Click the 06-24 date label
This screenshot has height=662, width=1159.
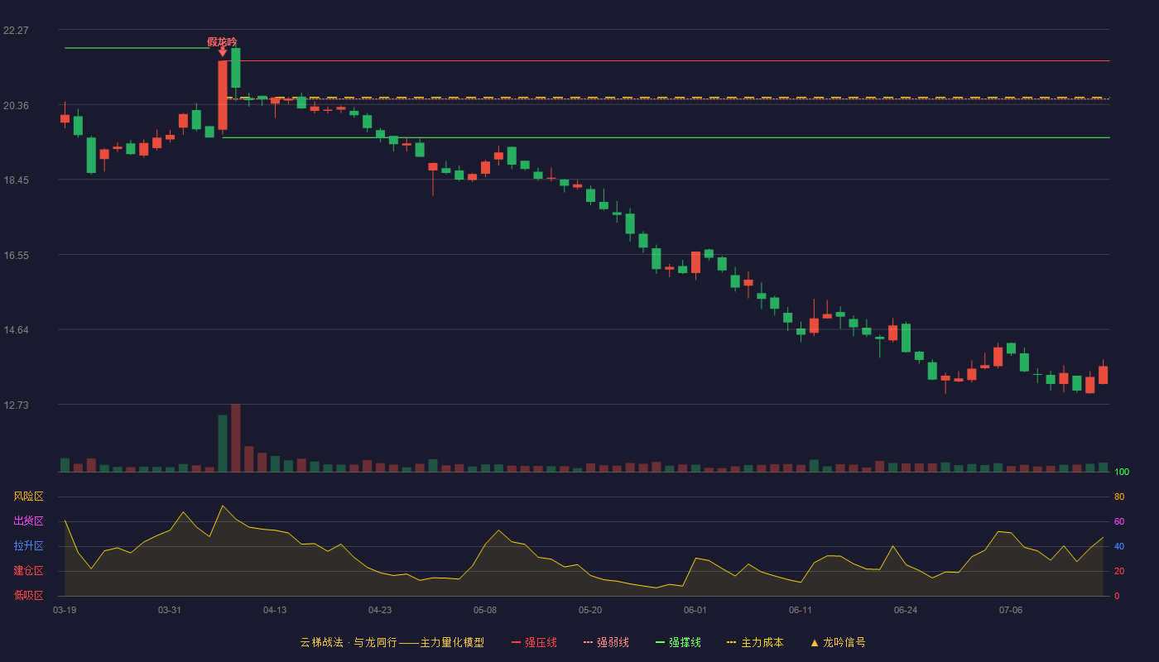906,610
